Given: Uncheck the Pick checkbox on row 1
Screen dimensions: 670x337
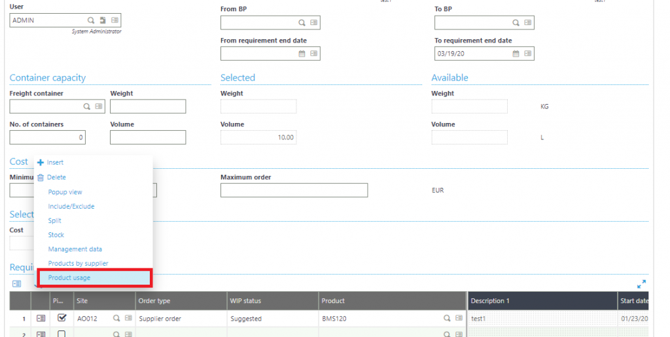Looking at the screenshot, I should [62, 318].
